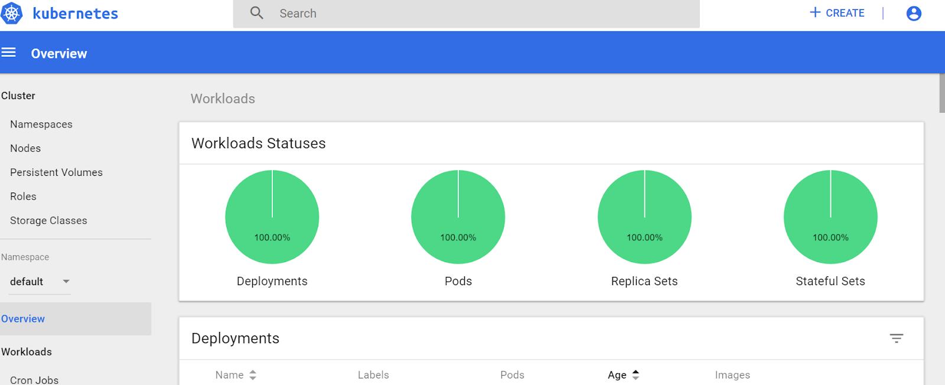Click the Pods status pie chart
945x385 pixels.
coord(458,217)
